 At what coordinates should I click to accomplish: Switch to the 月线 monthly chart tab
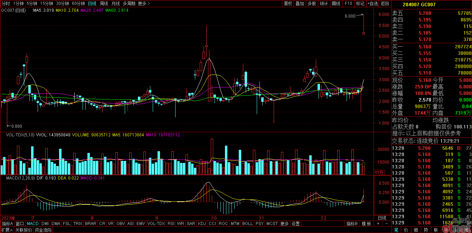(115, 3)
